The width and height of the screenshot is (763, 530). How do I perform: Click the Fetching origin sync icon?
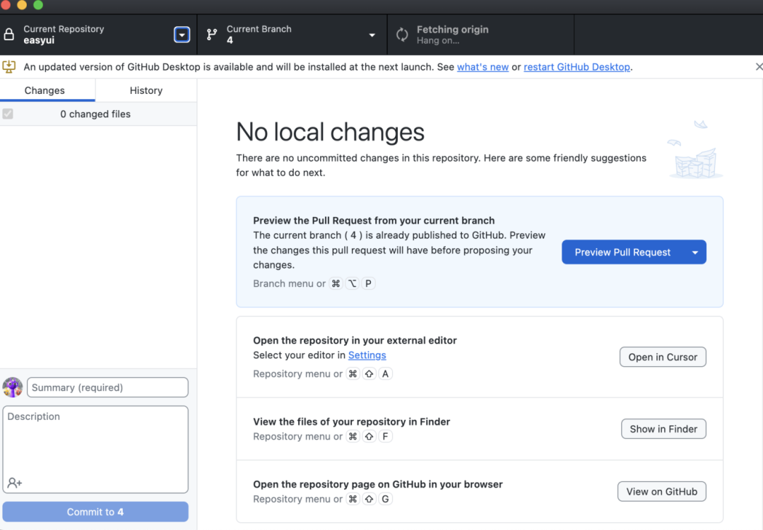tap(402, 35)
